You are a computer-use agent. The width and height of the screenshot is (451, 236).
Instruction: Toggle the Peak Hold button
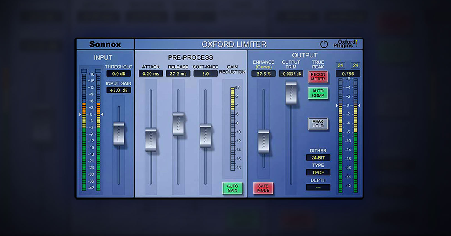click(x=318, y=124)
